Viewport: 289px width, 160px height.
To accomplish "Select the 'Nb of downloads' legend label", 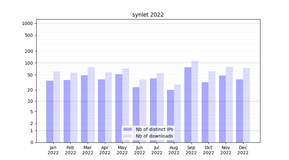I will click(x=154, y=136).
